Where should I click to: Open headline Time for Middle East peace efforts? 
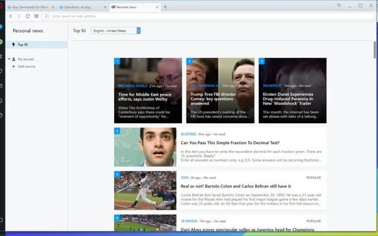[145, 97]
